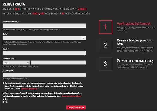Click the 'Telefónne číslo *' label

[x=9, y=58]
